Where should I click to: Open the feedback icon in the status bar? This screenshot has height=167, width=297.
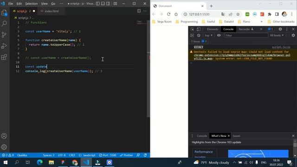tap(138, 155)
